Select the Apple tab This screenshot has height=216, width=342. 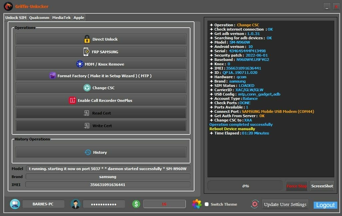coord(79,18)
